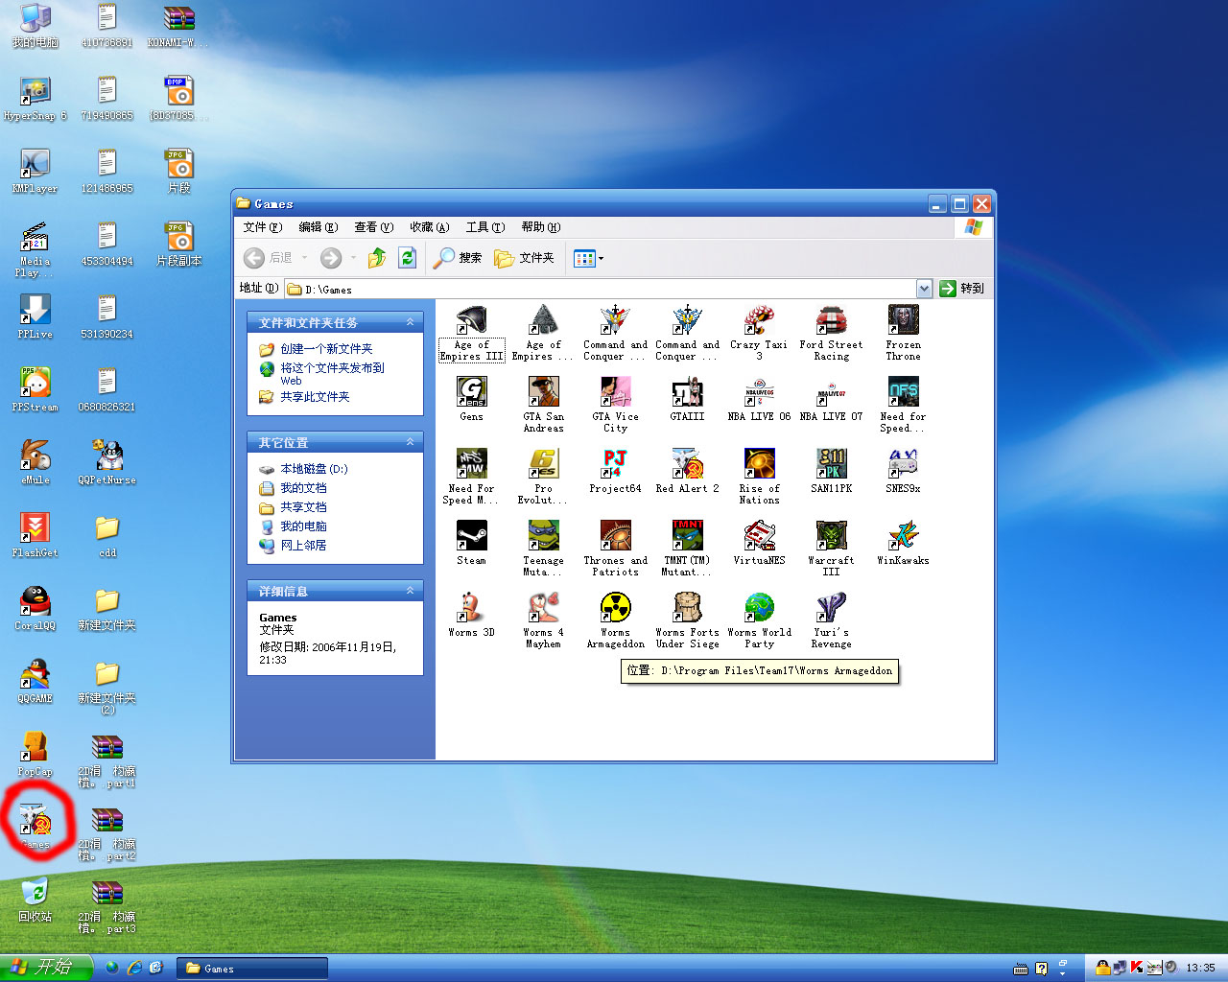
Task: Click the 创建一个新文件夹 link
Action: [x=326, y=349]
